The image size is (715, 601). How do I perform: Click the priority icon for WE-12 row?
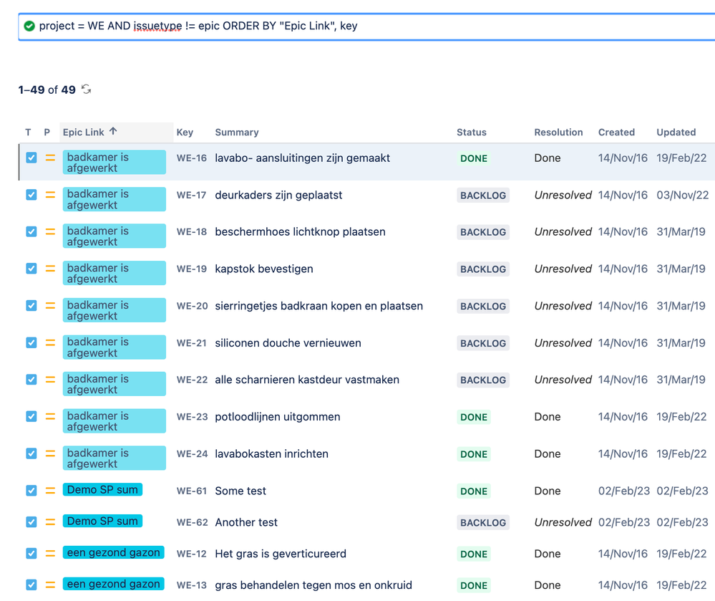(x=50, y=554)
